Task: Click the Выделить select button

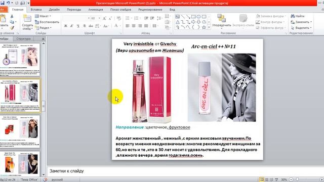Action: point(301,28)
